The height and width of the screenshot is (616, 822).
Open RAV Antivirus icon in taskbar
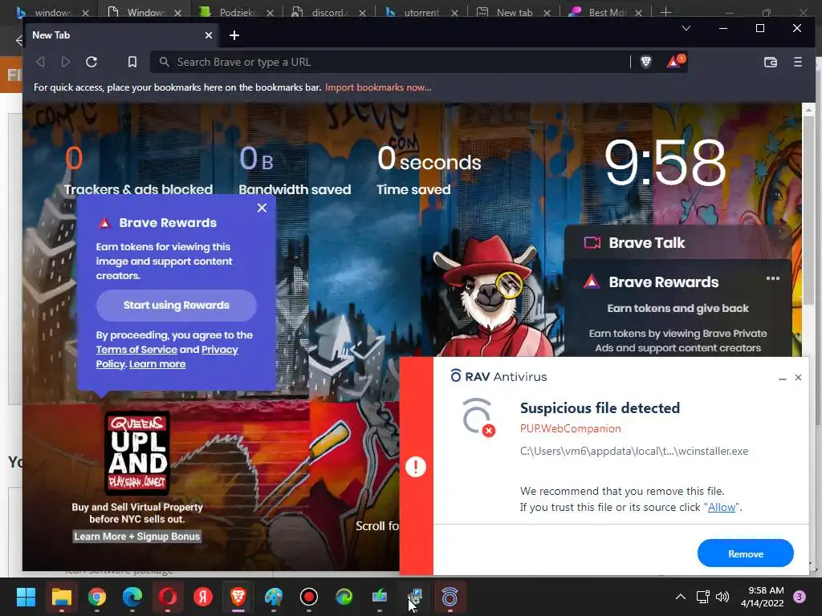450,597
